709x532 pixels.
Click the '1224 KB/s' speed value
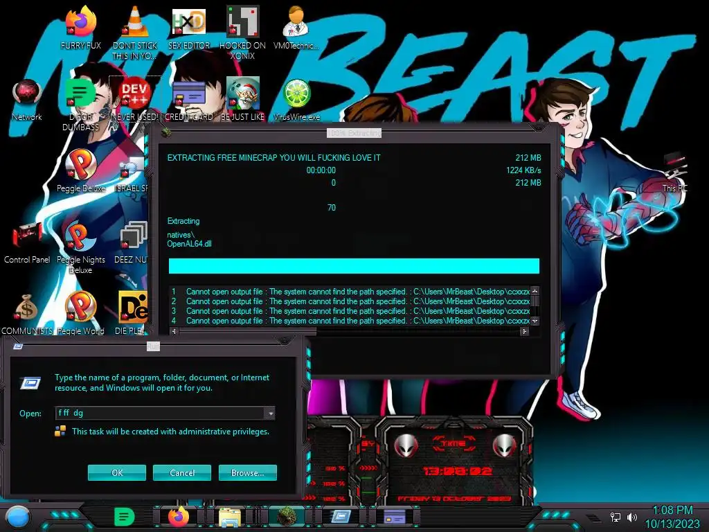pyautogui.click(x=523, y=170)
